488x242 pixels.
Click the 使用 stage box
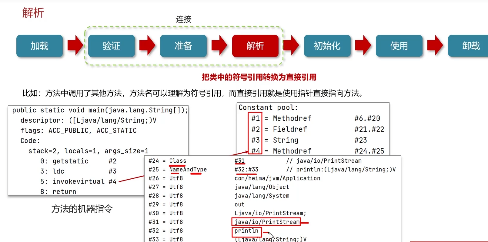(399, 46)
